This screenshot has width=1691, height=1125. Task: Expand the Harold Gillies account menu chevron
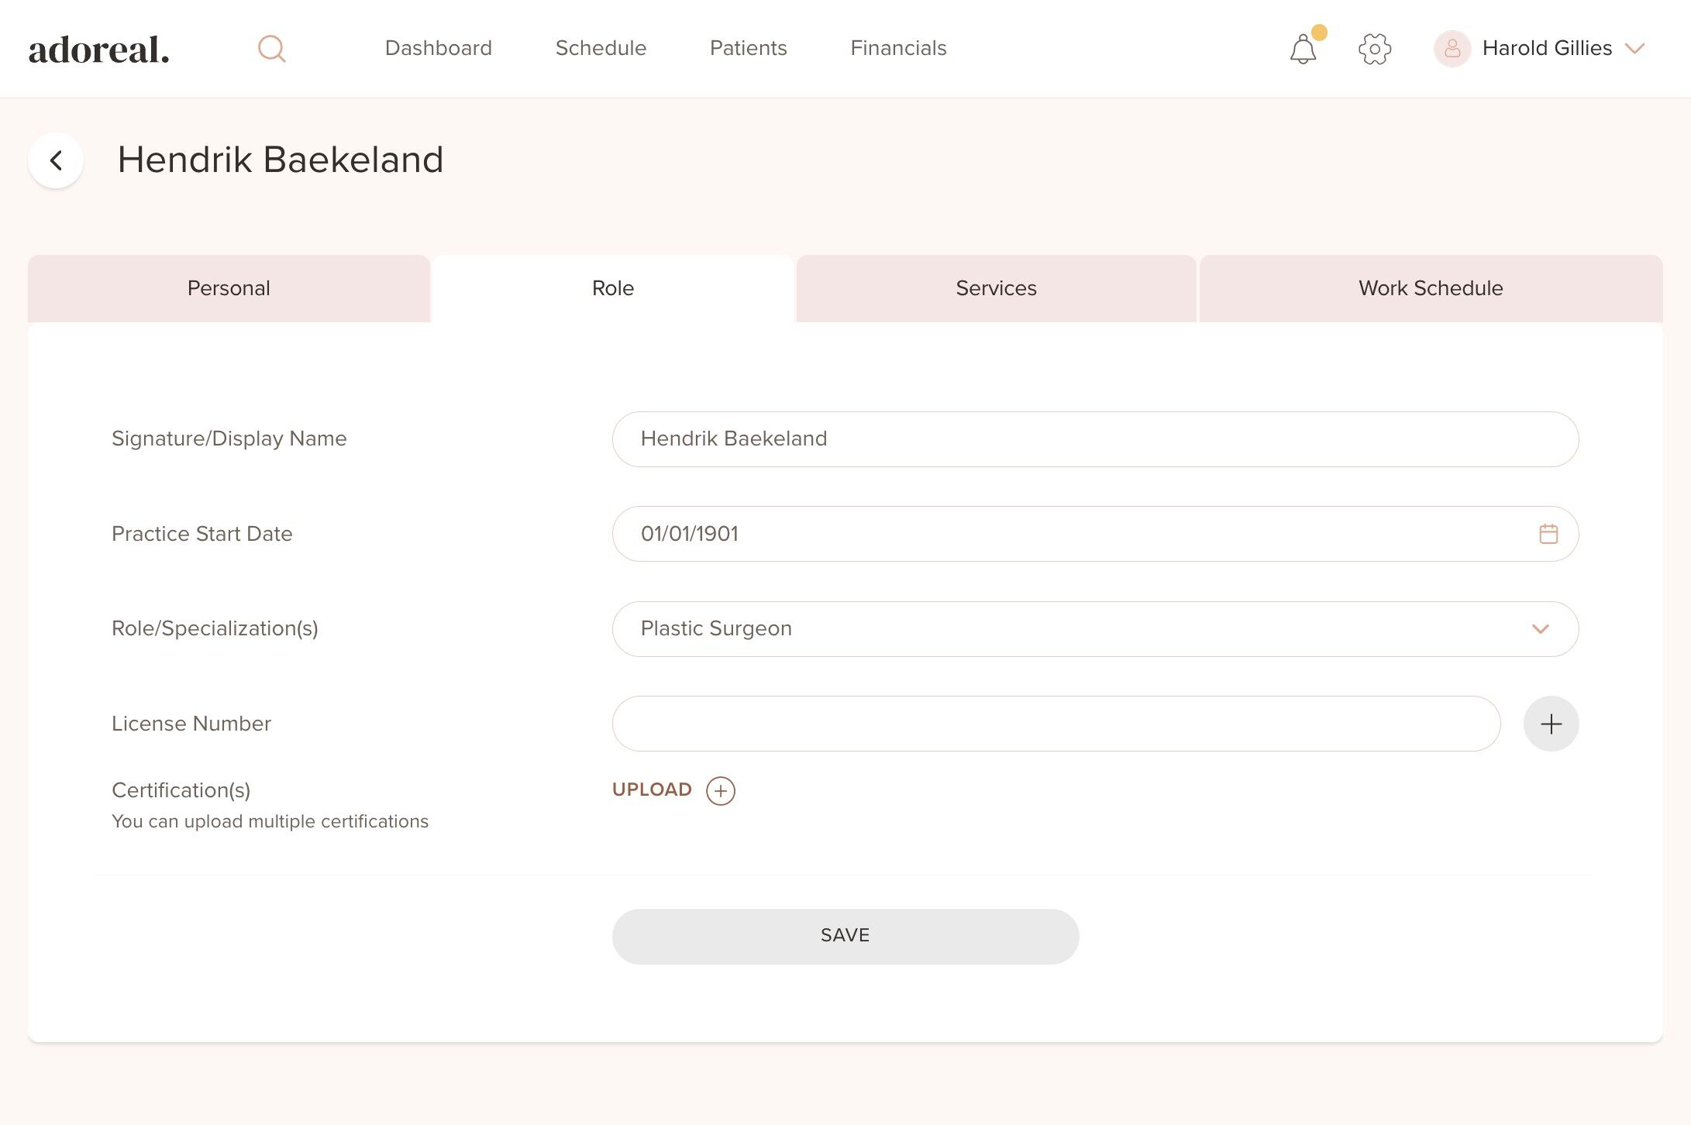pyautogui.click(x=1634, y=49)
